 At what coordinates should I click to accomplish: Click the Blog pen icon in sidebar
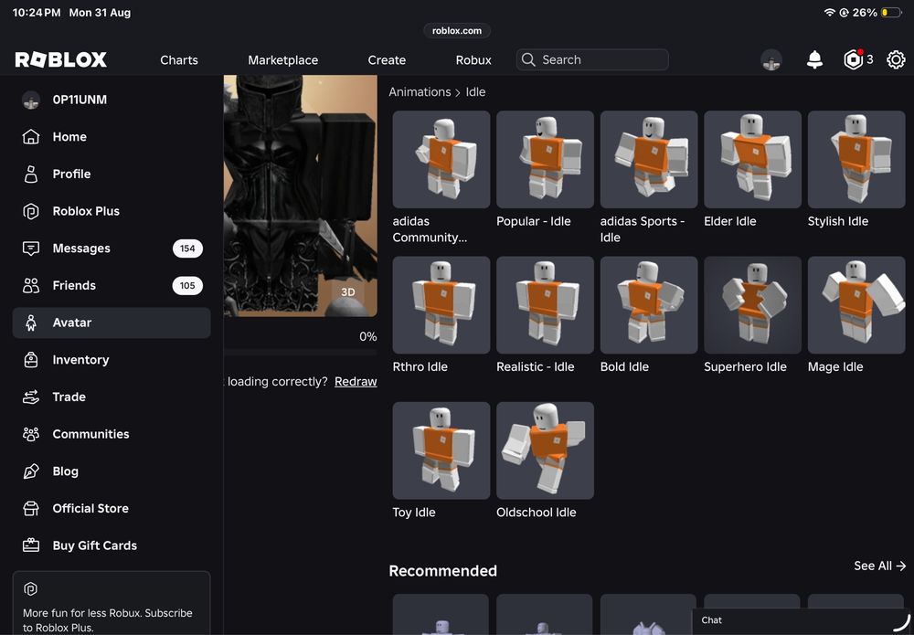click(31, 471)
